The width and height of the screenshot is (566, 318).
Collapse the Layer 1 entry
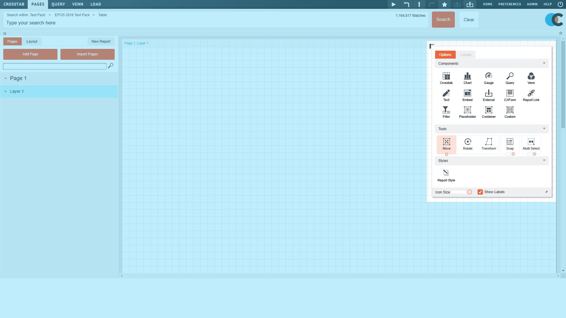coord(5,91)
